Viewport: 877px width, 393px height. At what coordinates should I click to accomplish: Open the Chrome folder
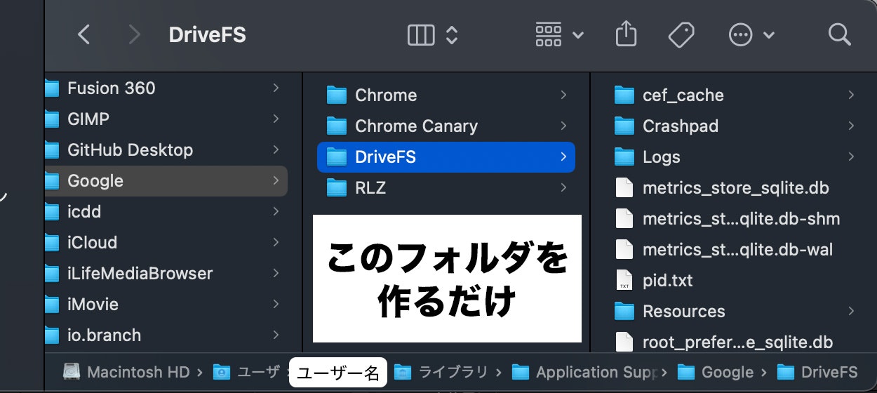[x=446, y=95]
